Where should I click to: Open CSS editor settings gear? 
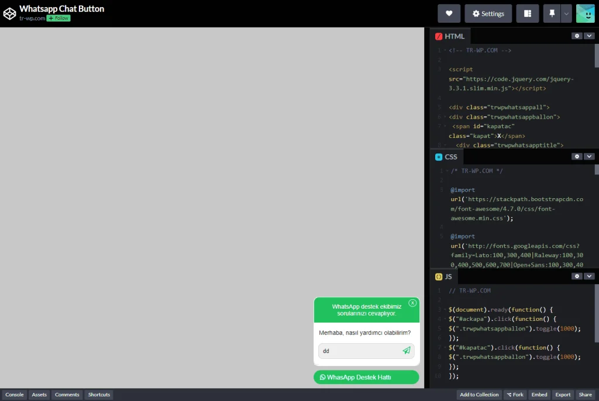pyautogui.click(x=577, y=157)
